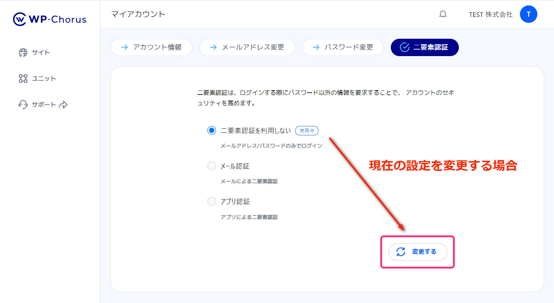Click the external-link arrow beside サポート

(x=63, y=105)
